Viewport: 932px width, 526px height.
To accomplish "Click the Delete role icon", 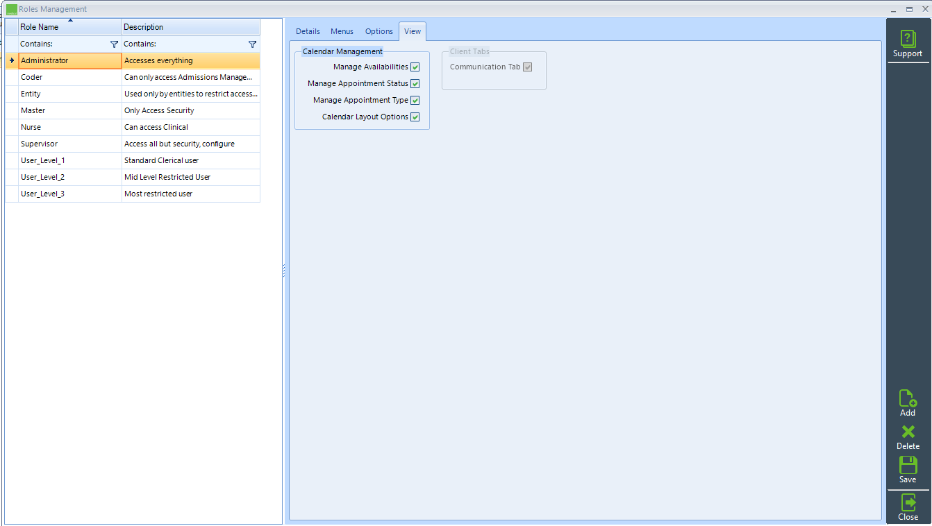I will [x=908, y=432].
